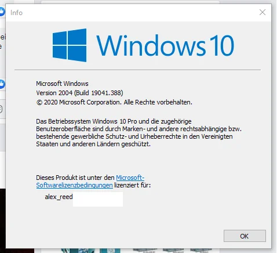Click the "Windows 10" wordmark
The image size is (277, 253).
pyautogui.click(x=165, y=45)
